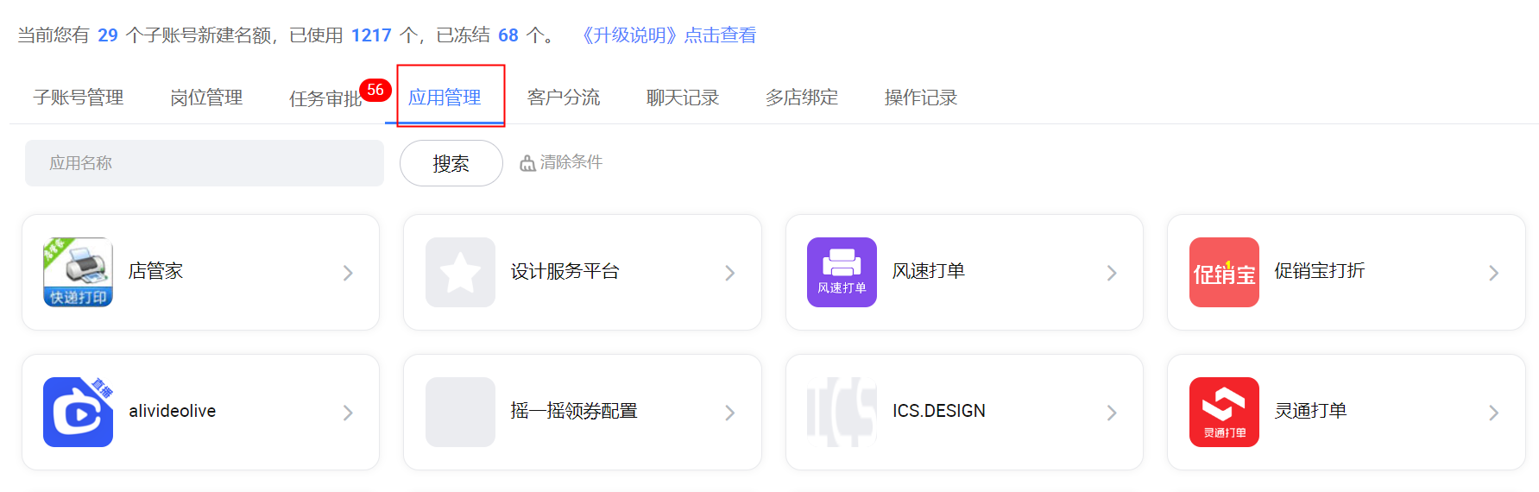The height and width of the screenshot is (492, 1539).
Task: Click the used count 1217
Action: [x=371, y=35]
